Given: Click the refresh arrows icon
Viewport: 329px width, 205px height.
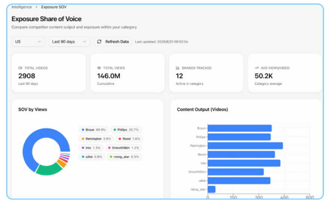Looking at the screenshot, I should click(99, 42).
